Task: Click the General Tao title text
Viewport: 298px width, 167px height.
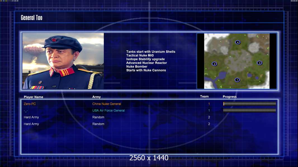Action: click(32, 18)
